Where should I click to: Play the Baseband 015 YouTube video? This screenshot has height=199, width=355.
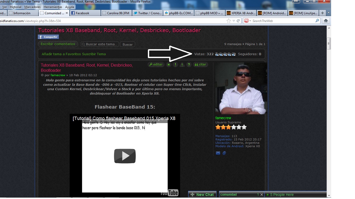coord(125,156)
